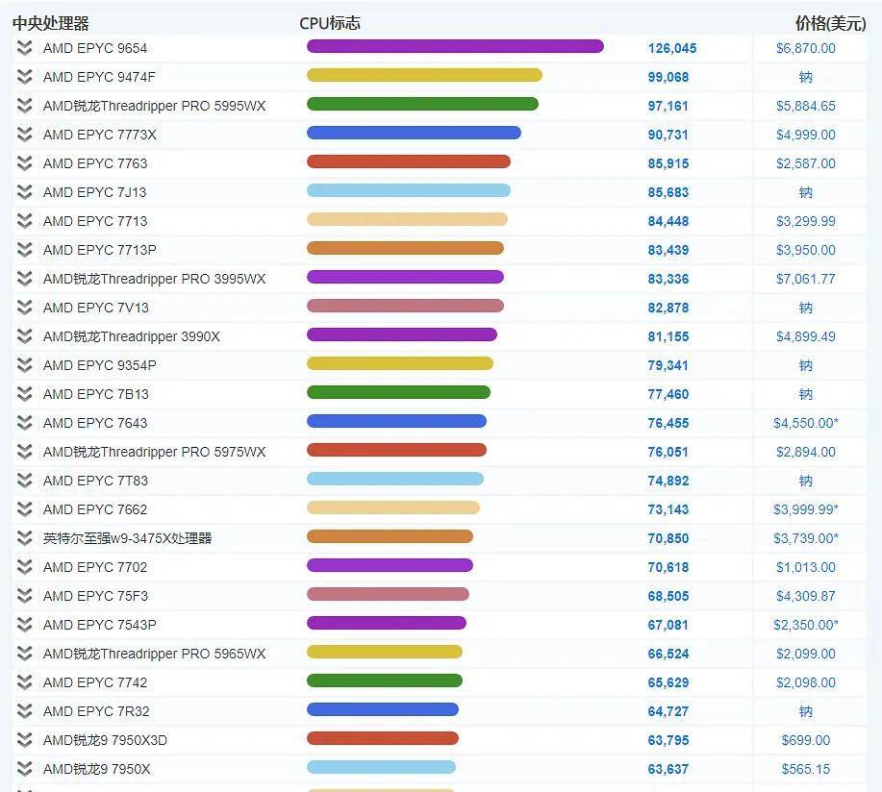Image resolution: width=882 pixels, height=792 pixels.
Task: Click the score 81,155
Action: coord(668,336)
